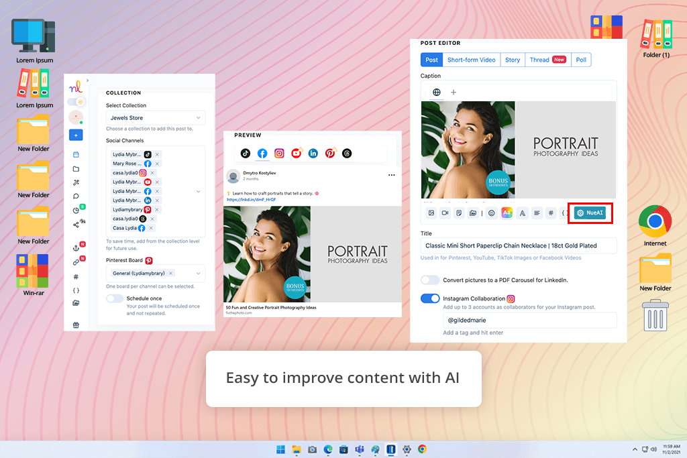Click the font A icon in caption toolbar
Image resolution: width=687 pixels, height=458 pixels.
[522, 213]
